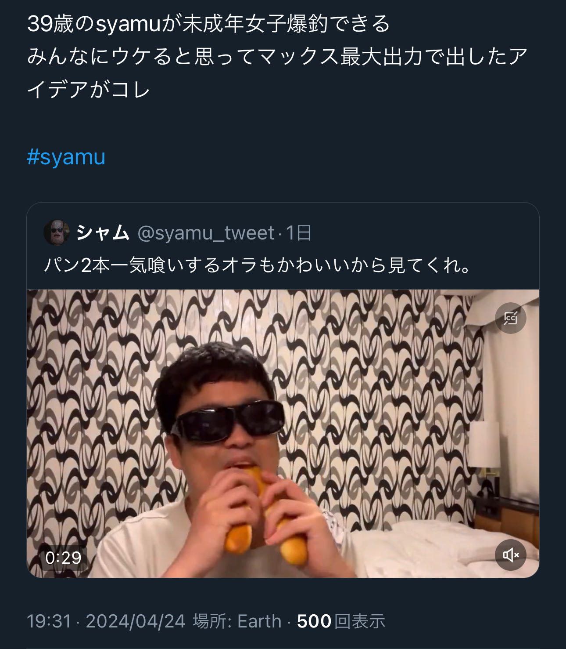
Task: Open the 場所: Earth location label
Action: [237, 621]
